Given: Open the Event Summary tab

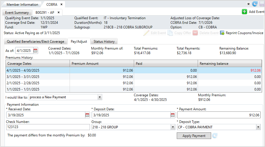Looking at the screenshot, I should pyautogui.click(x=17, y=13).
